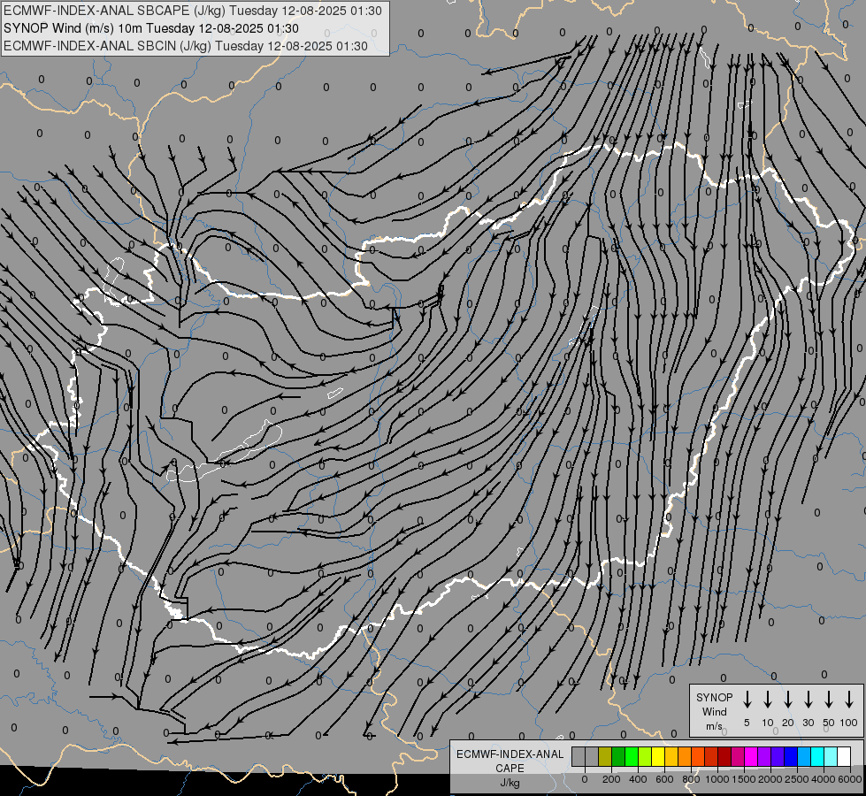This screenshot has width=866, height=796.
Task: Click the 'ECMWF-INDEX-ANAL CAPE J/kg' legend label
Action: [x=510, y=769]
